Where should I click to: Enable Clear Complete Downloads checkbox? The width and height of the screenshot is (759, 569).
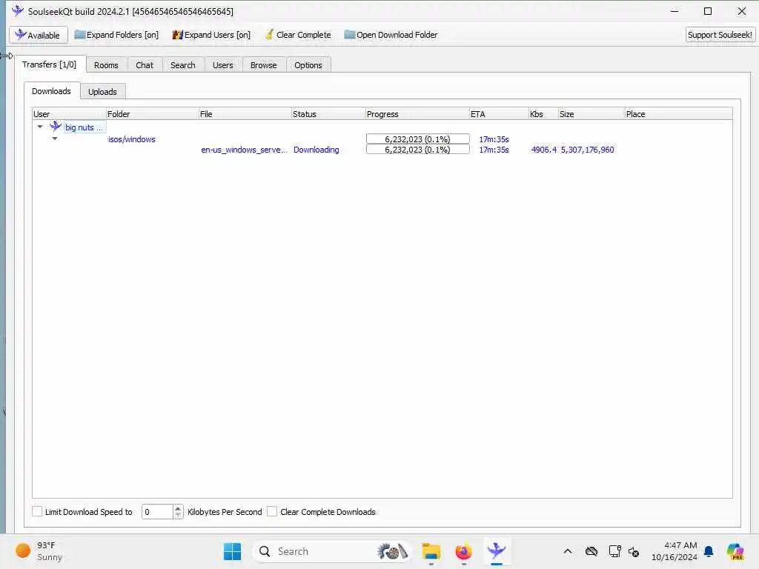pos(272,511)
